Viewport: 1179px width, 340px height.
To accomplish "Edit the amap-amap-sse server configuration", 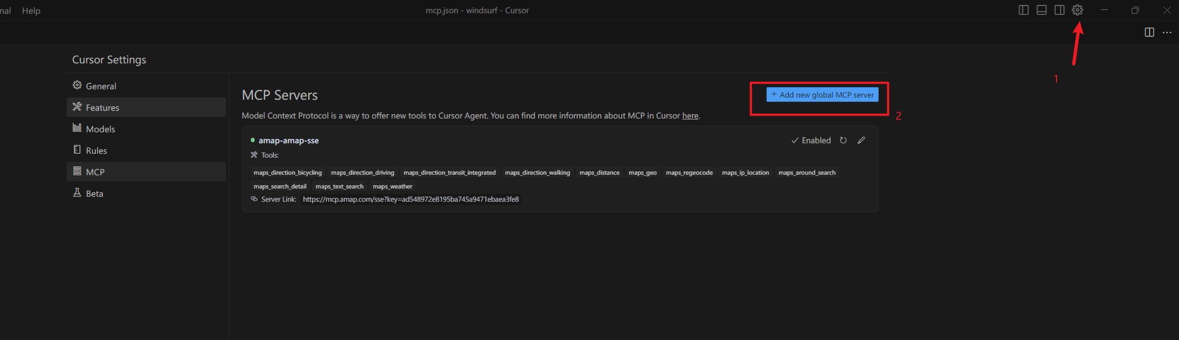I will [x=862, y=141].
